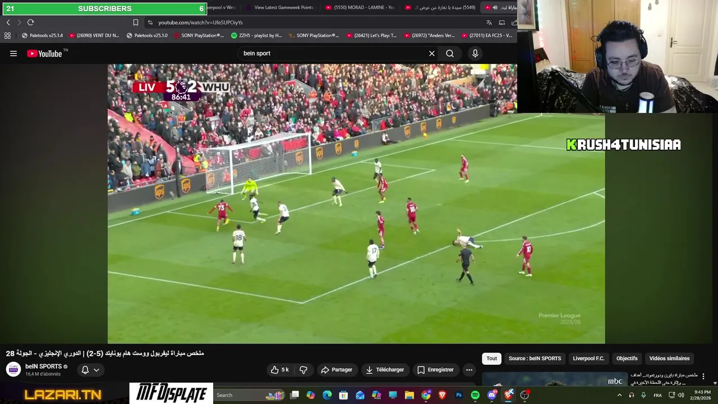Open 'Paletools v25.1.4' bookmark

[42, 35]
